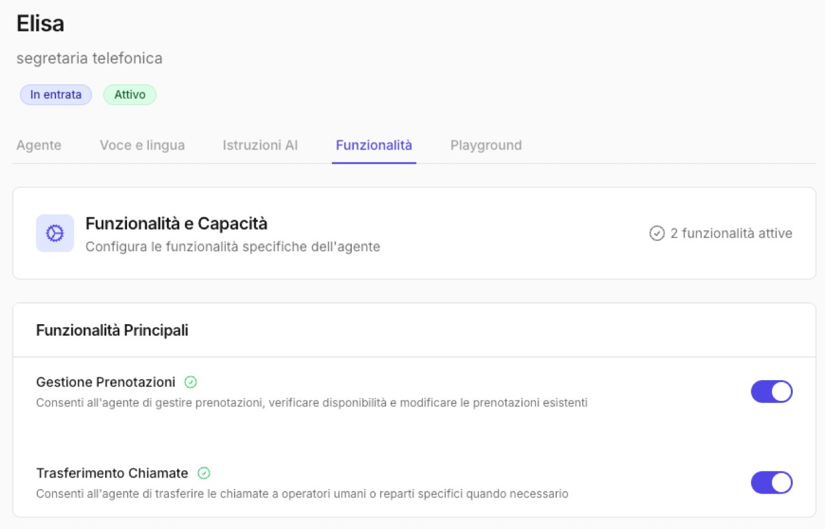Click the agent name Elisa
The image size is (825, 529).
[40, 24]
